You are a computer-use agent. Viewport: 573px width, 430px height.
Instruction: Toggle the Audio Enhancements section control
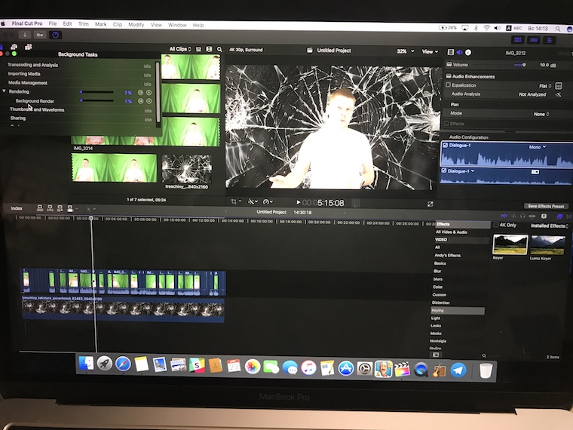(x=449, y=76)
